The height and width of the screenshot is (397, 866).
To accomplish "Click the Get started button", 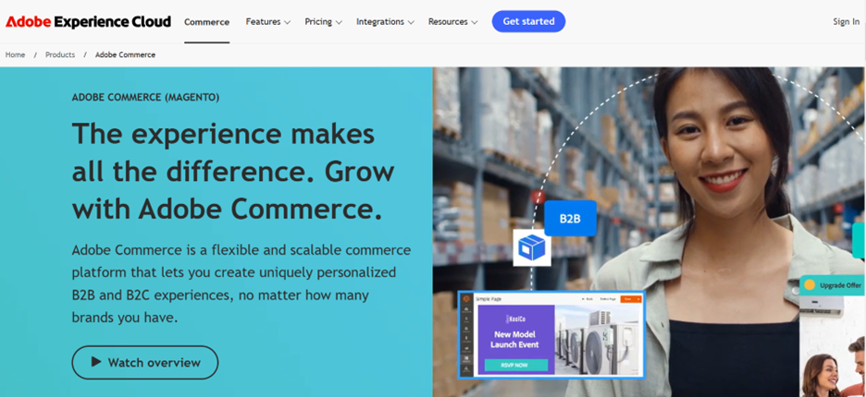I will [x=528, y=21].
